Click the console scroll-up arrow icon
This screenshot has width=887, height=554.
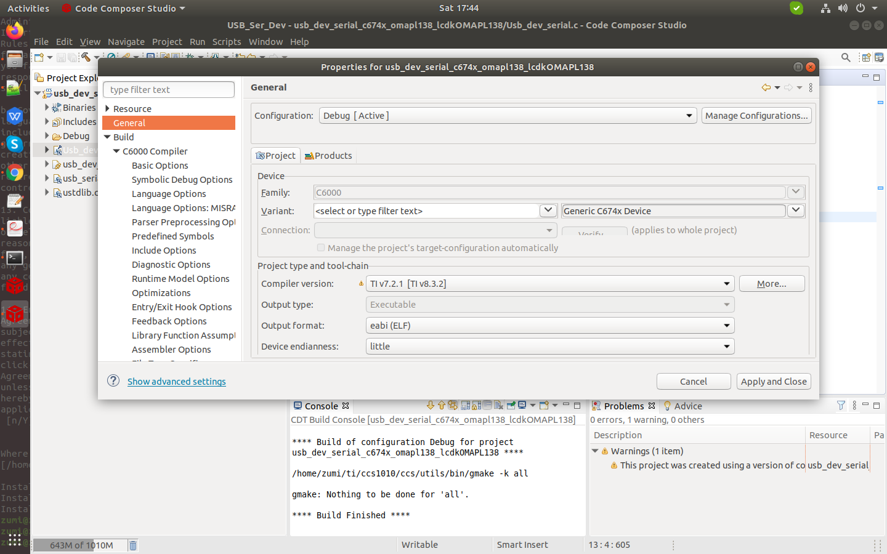pyautogui.click(x=442, y=405)
